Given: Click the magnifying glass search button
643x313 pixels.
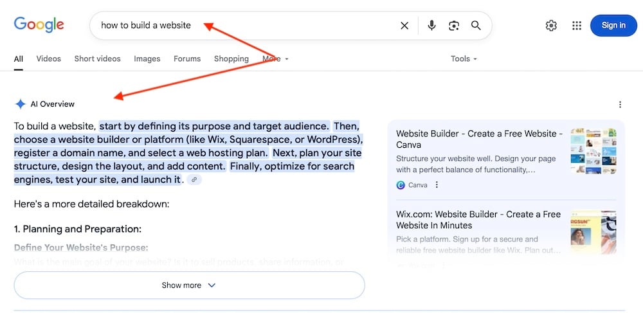Looking at the screenshot, I should (x=476, y=26).
